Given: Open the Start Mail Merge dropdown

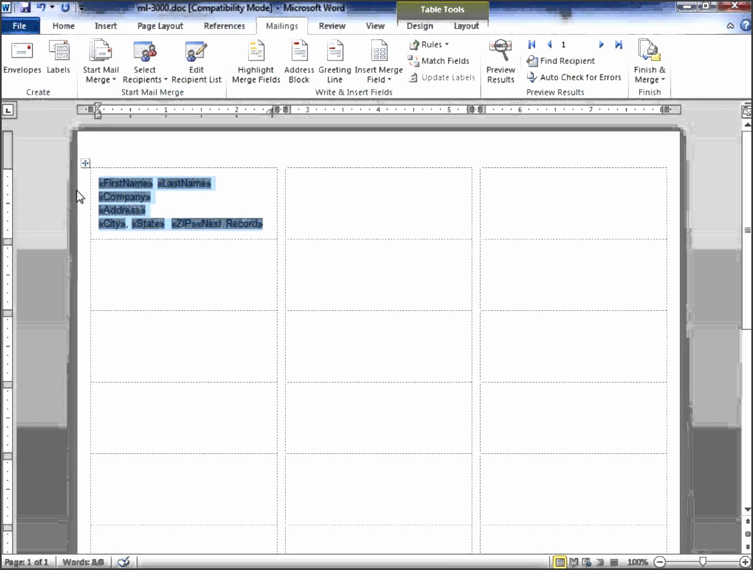Looking at the screenshot, I should (100, 61).
